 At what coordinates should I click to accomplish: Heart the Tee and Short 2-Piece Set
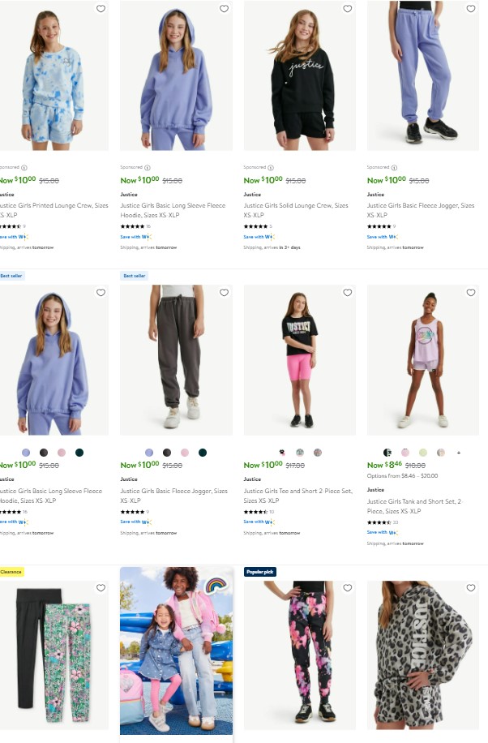pyautogui.click(x=347, y=292)
